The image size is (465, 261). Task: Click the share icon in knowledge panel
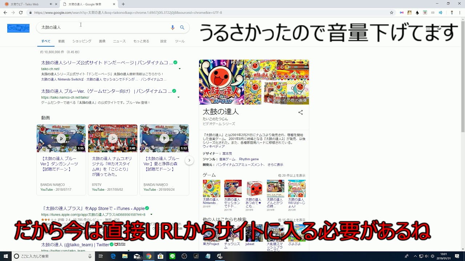300,112
